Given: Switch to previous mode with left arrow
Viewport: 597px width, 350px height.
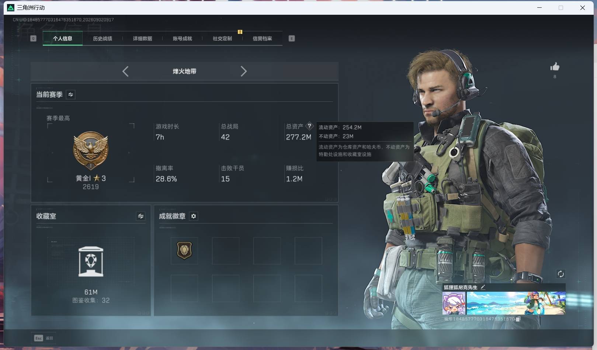Looking at the screenshot, I should (125, 71).
